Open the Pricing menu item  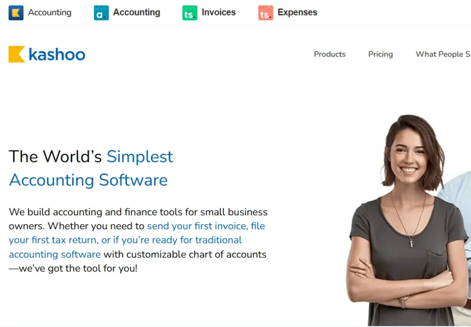(380, 54)
